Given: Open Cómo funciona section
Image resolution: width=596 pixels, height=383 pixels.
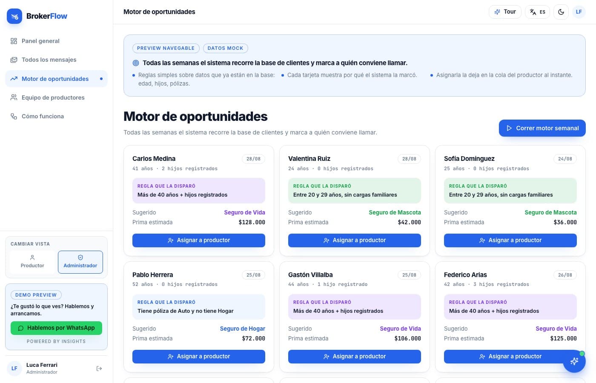Looking at the screenshot, I should (x=56, y=116).
